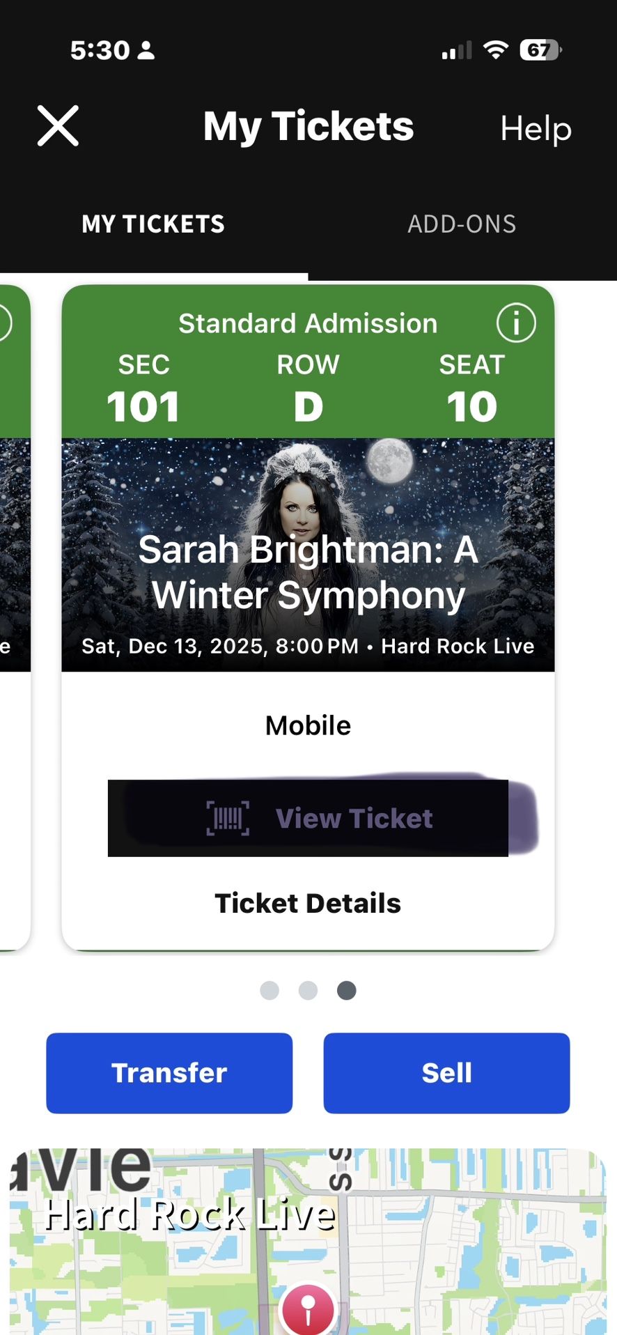Open Ticket Details

point(307,903)
